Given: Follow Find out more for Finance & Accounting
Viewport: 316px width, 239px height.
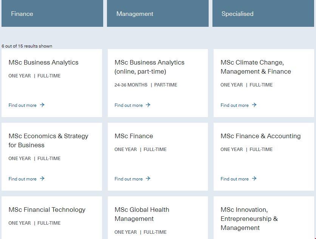Looking at the screenshot, I should click(x=235, y=179).
